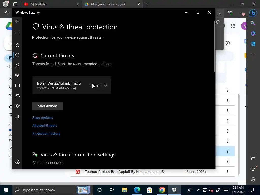Open App & browser control in the sidebar
Image resolution: width=260 pixels, height=195 pixels.
18,86
